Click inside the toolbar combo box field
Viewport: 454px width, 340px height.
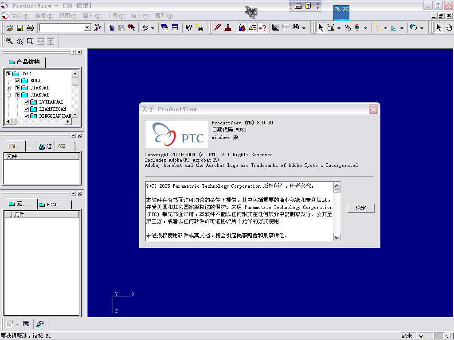click(62, 28)
